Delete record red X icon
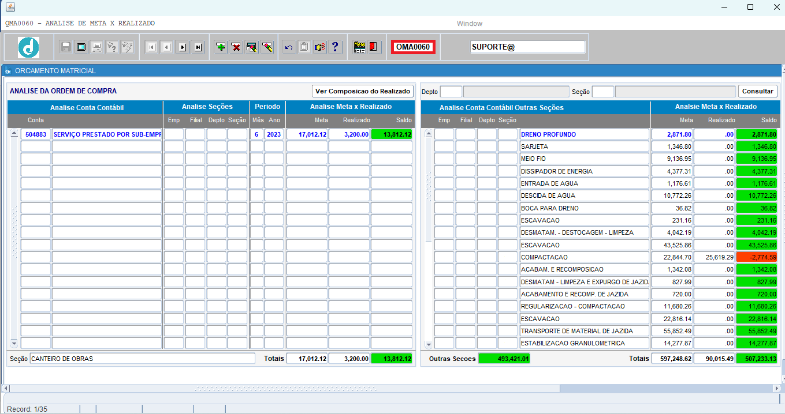 [x=236, y=47]
